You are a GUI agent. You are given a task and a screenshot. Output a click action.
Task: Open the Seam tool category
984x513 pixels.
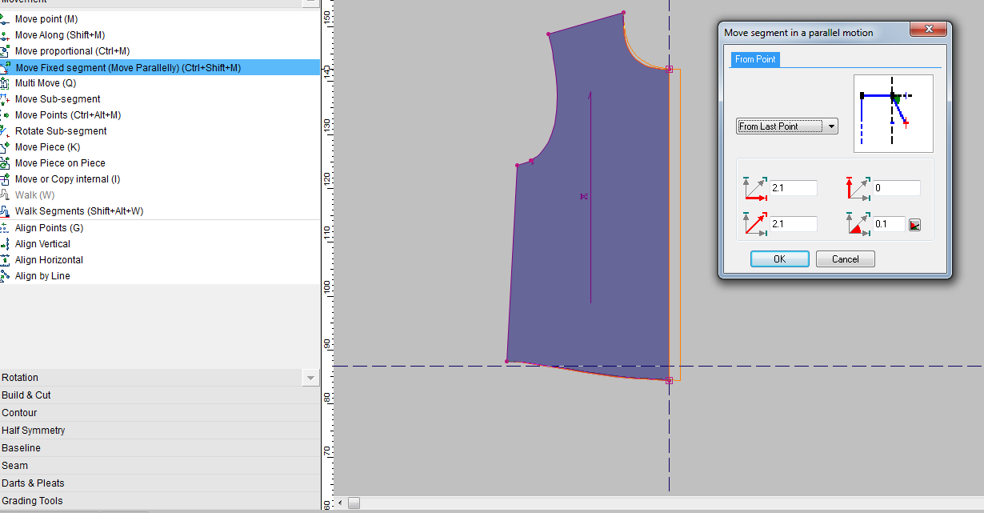point(14,466)
